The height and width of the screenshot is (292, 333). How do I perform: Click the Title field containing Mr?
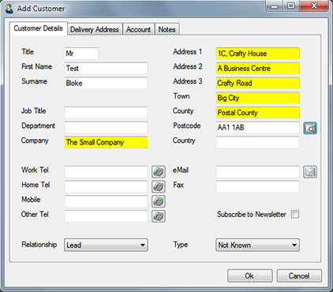tap(81, 54)
